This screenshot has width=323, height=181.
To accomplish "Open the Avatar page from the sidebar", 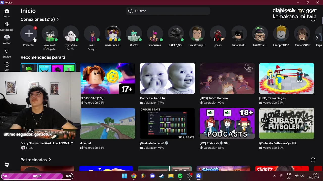I will (7, 40).
